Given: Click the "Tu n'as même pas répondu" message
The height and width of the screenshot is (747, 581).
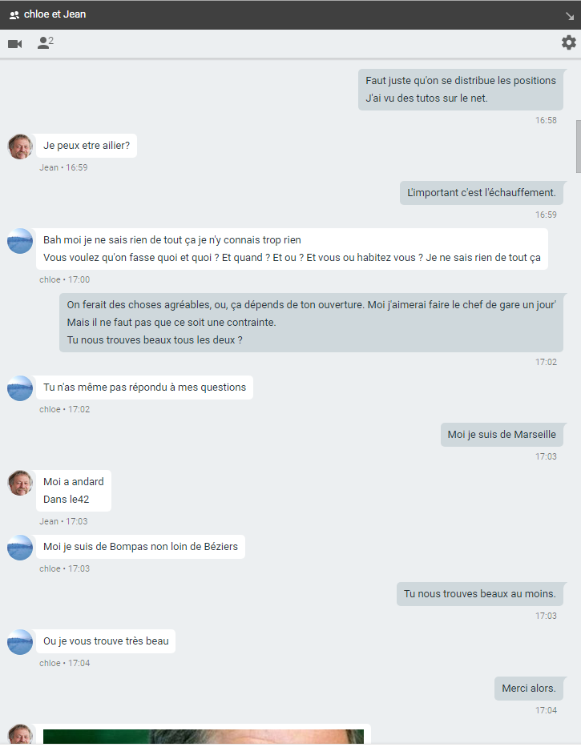Looking at the screenshot, I should [x=144, y=388].
